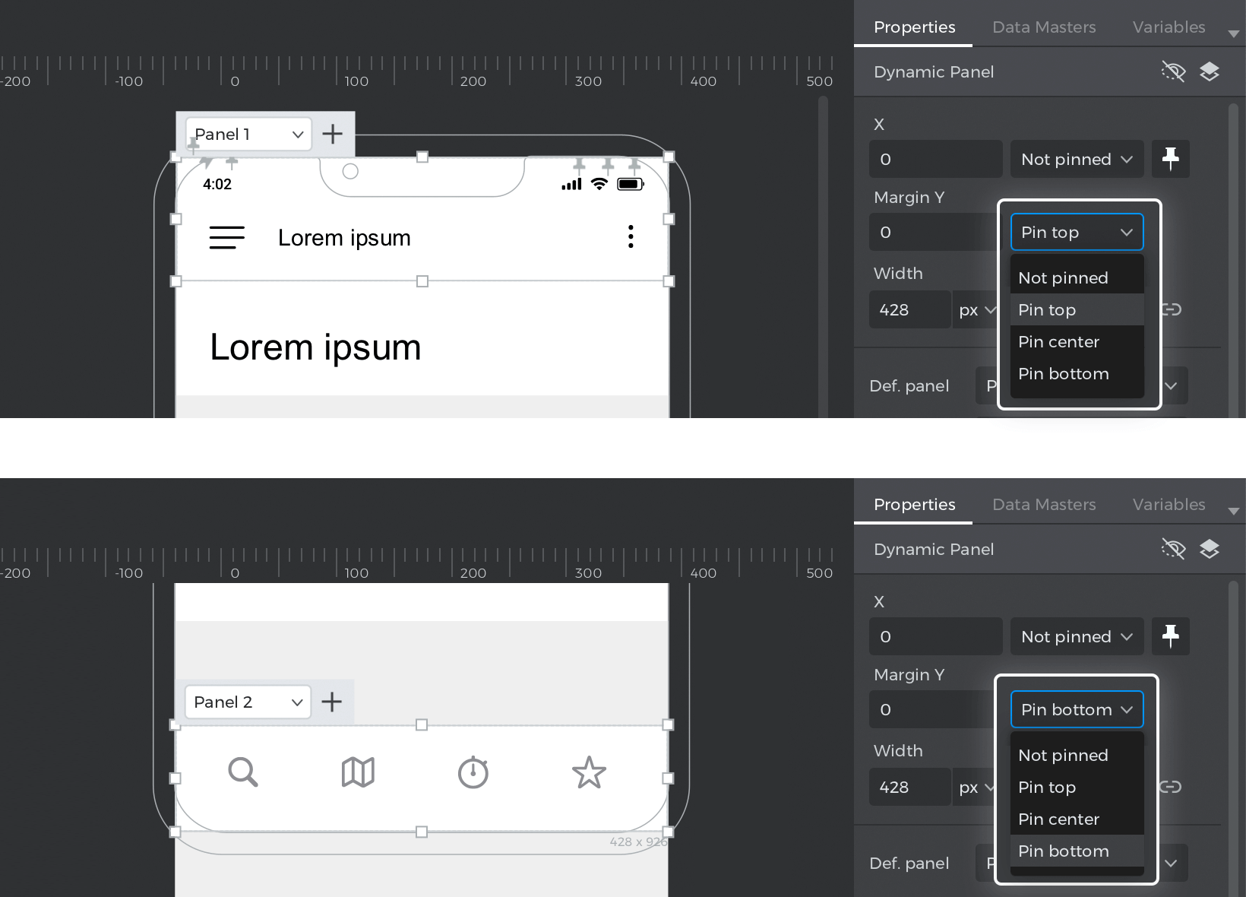Click Width 428 field in upper panel
1246x897 pixels.
(909, 309)
